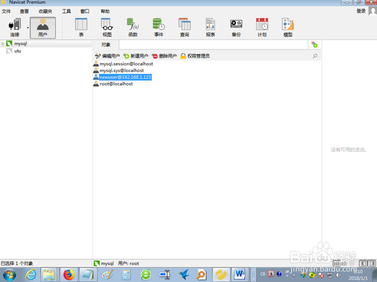Open the Table (表) objects view

(81, 28)
